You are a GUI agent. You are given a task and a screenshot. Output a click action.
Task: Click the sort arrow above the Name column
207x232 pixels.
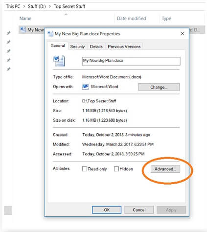coord(66,15)
